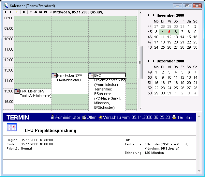Viewport: 205px width, 177px height.
Task: Click the Beginn value 05.11.2008 13:30:00
Action: pyautogui.click(x=37, y=140)
